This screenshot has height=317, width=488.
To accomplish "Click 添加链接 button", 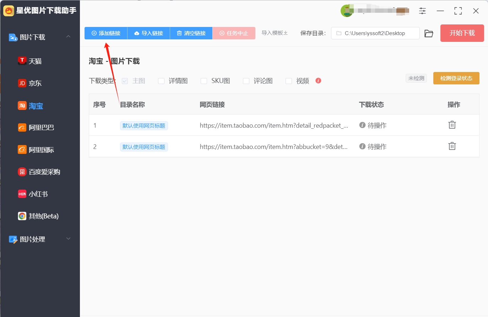I will coord(106,33).
